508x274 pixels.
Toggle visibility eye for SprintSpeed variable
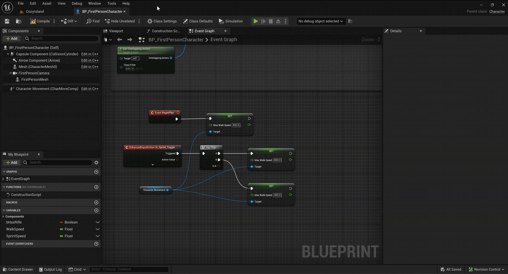[97, 236]
